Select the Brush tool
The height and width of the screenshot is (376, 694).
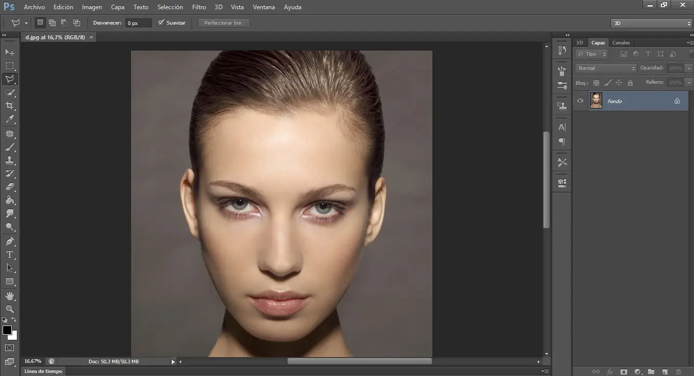pos(10,147)
